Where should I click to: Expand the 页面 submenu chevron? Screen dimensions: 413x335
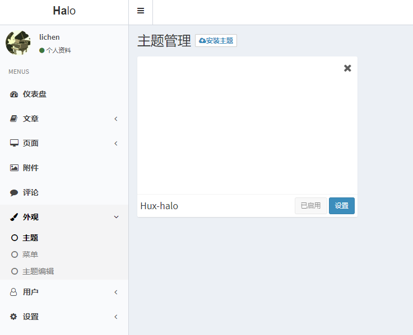(116, 143)
